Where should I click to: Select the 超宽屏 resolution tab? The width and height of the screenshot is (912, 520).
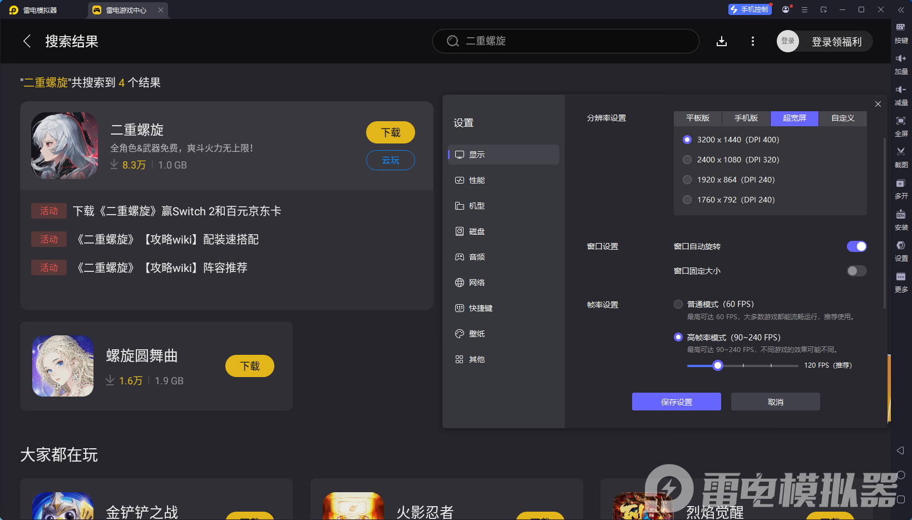[x=795, y=118]
